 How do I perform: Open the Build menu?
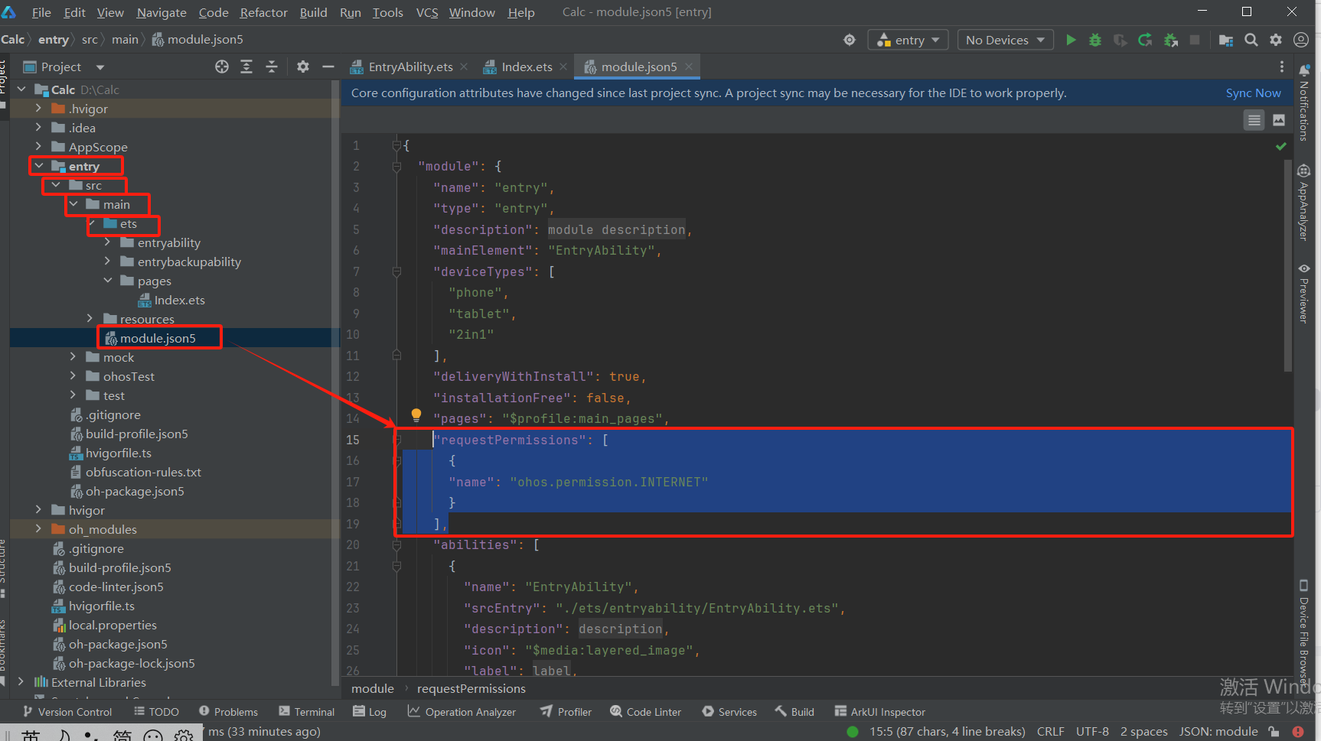(313, 12)
